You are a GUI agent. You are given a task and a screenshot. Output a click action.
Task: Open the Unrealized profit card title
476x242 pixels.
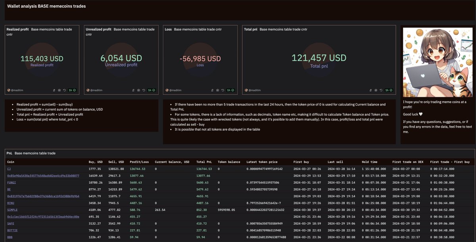tap(99, 29)
